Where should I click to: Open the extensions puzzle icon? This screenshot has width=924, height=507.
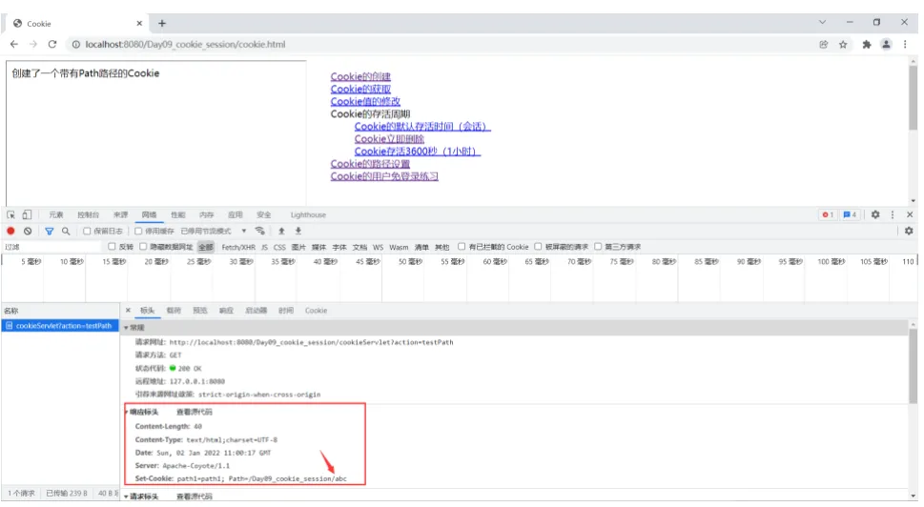point(866,44)
